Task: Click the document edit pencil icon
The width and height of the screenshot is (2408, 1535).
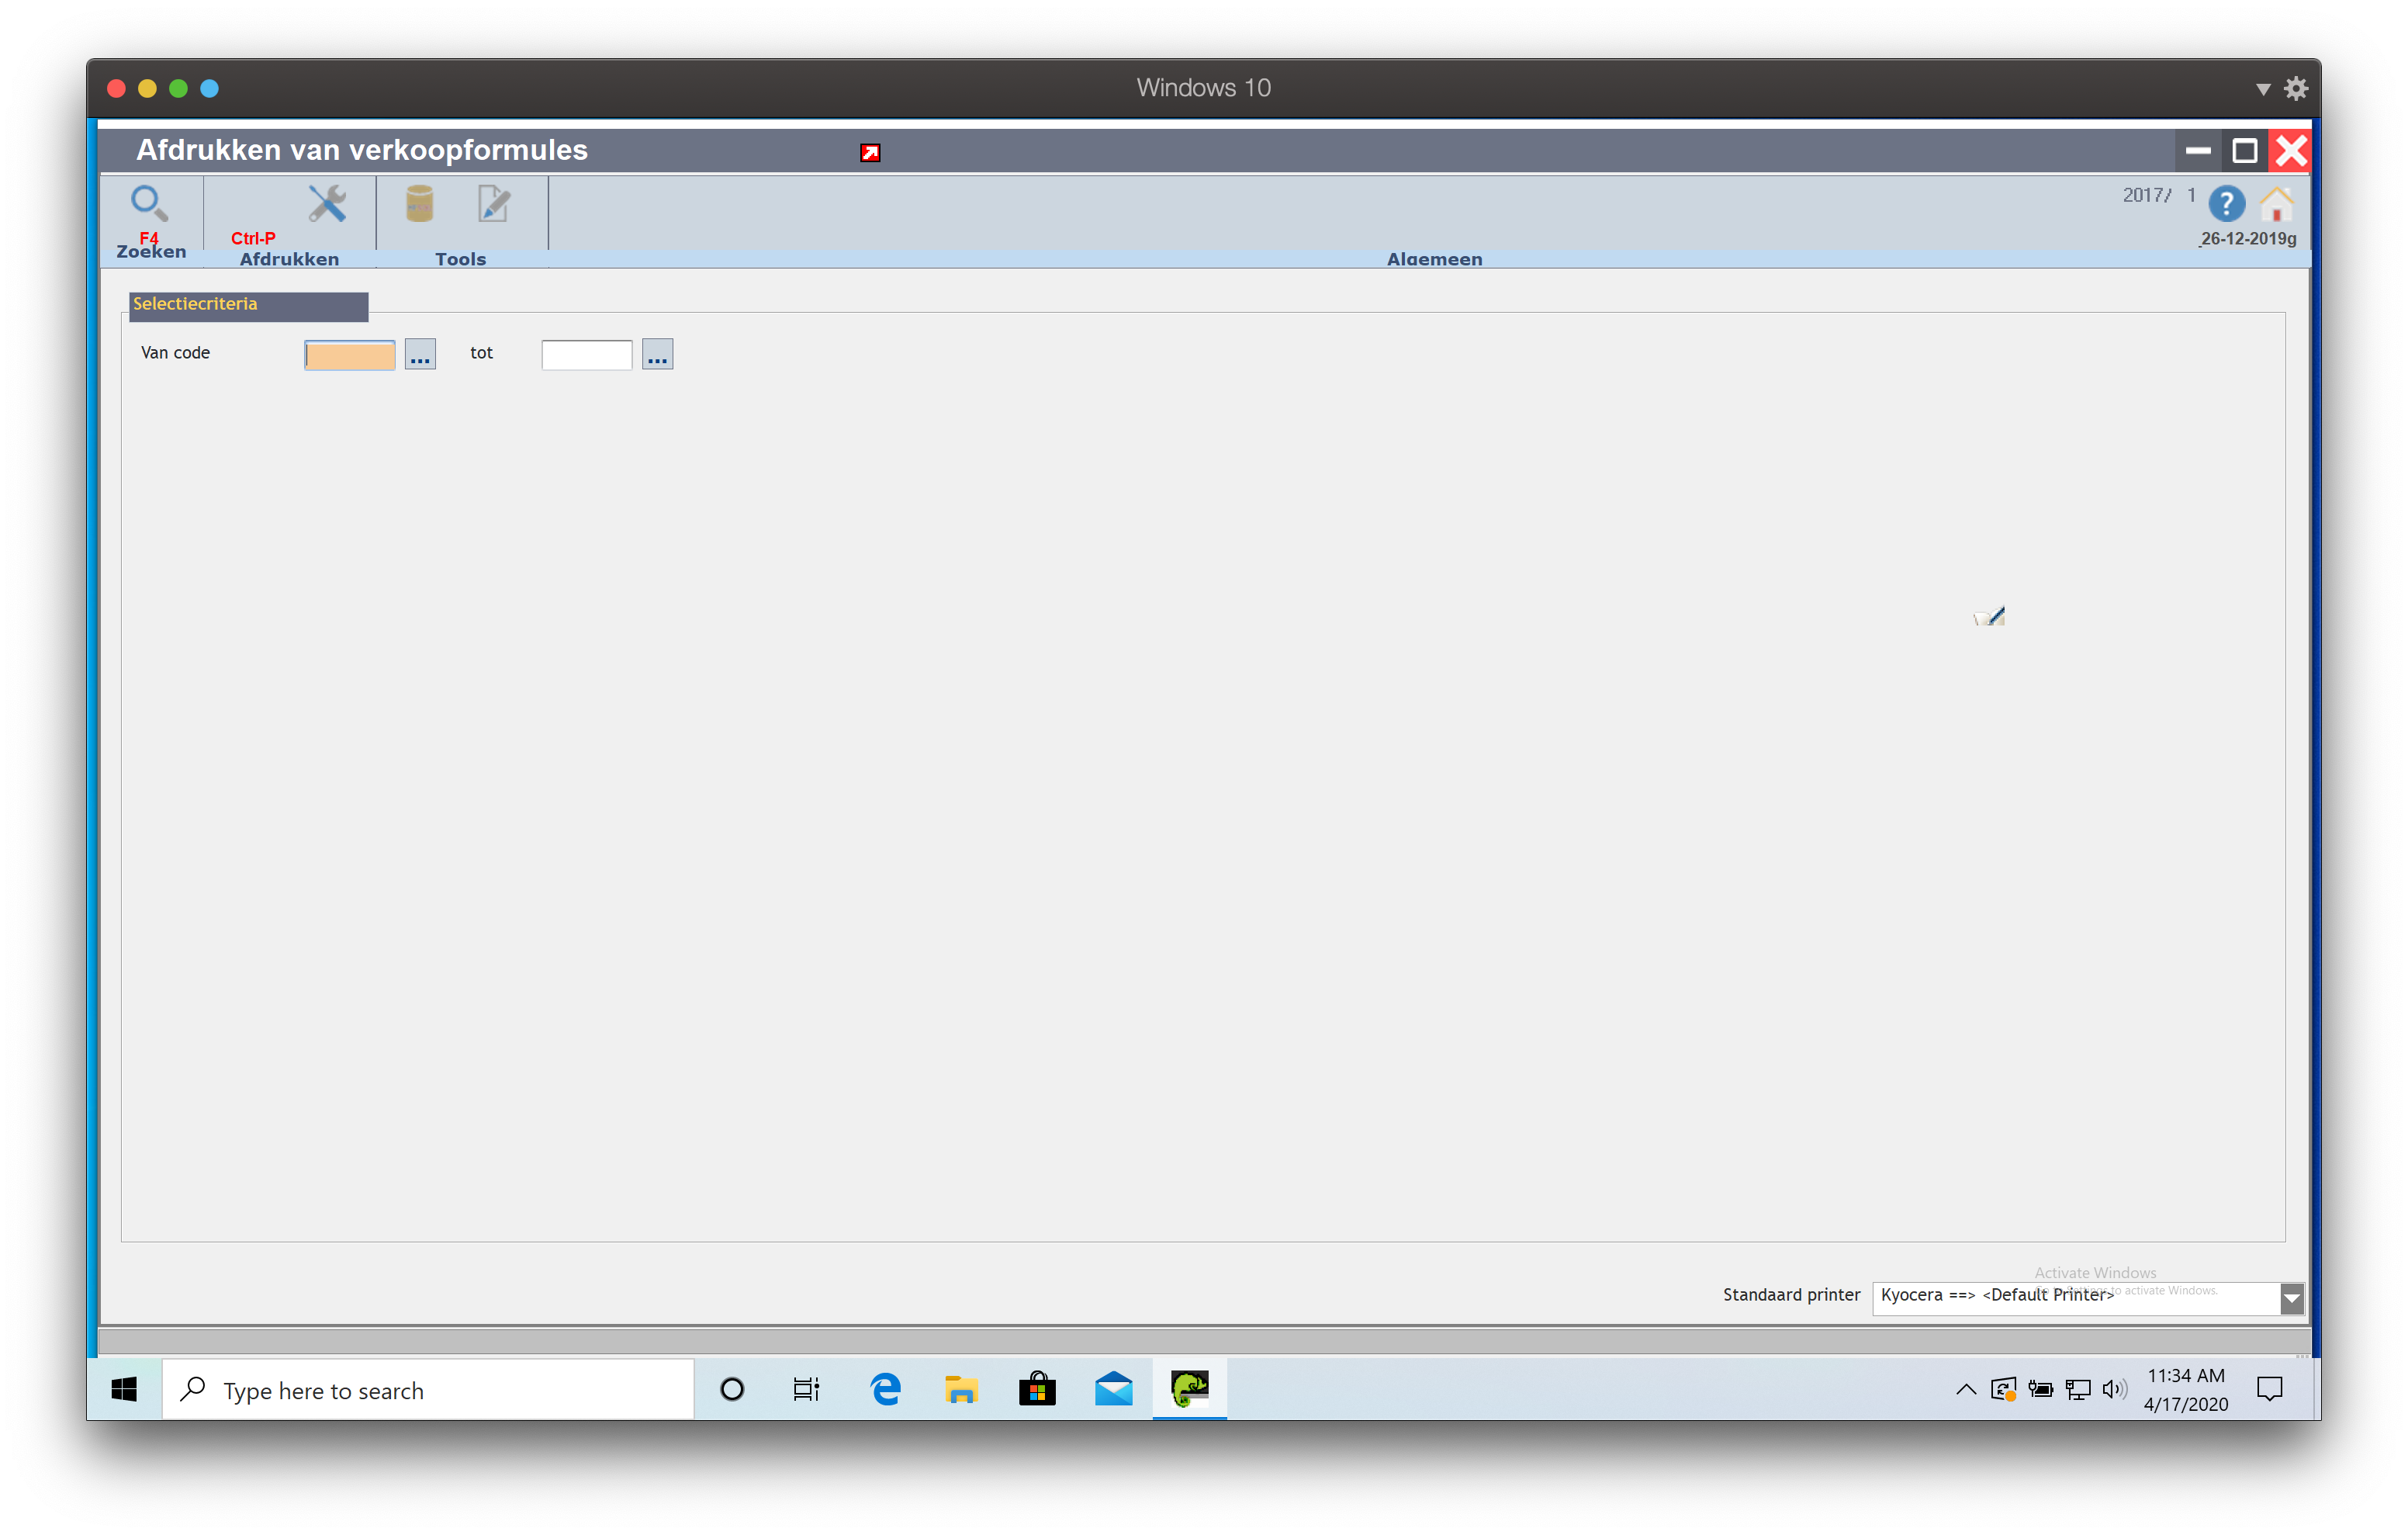Action: (493, 203)
